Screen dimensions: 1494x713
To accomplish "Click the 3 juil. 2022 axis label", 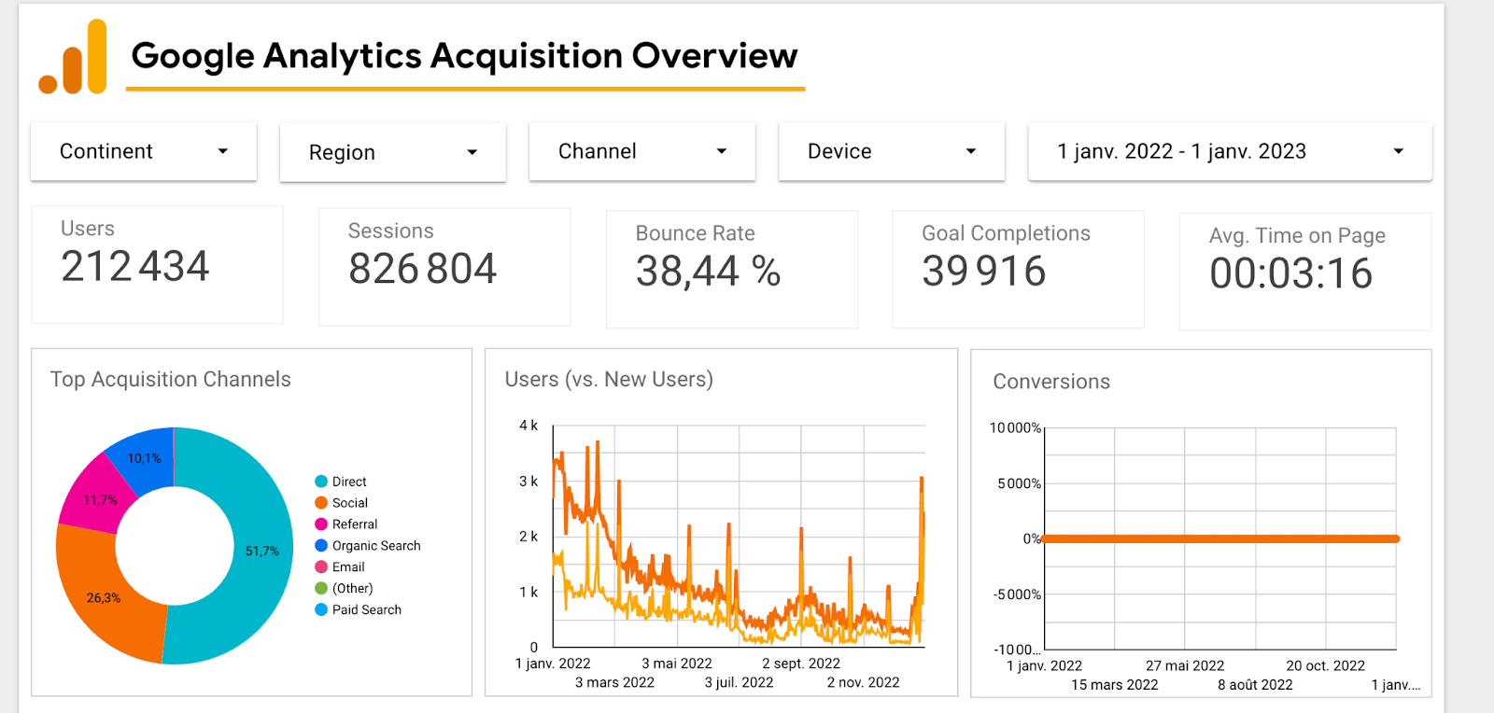I will (x=740, y=682).
